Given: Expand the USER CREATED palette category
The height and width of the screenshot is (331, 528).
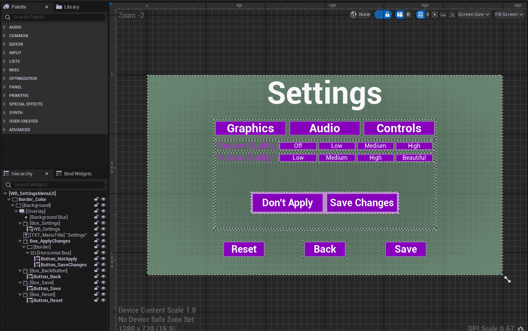Looking at the screenshot, I should [4, 121].
